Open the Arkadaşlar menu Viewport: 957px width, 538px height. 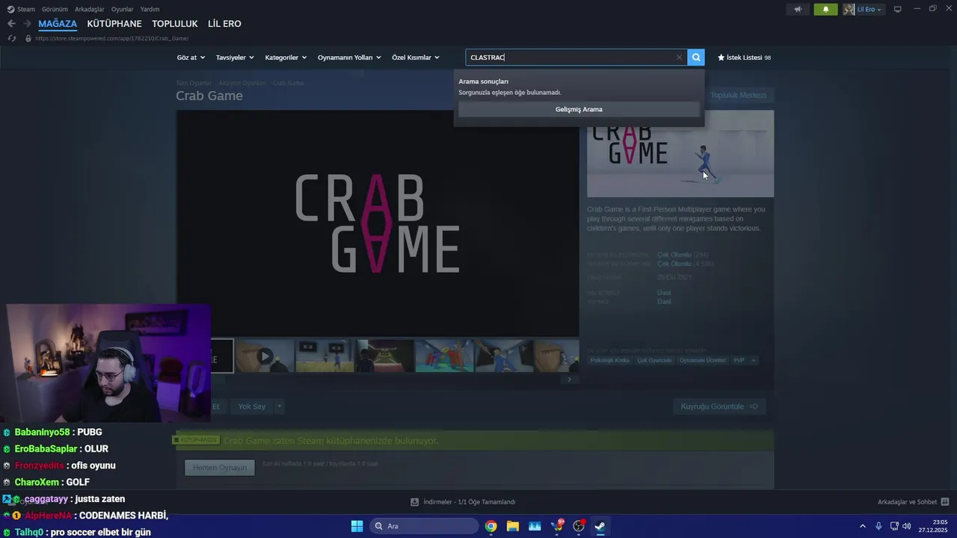tap(90, 9)
